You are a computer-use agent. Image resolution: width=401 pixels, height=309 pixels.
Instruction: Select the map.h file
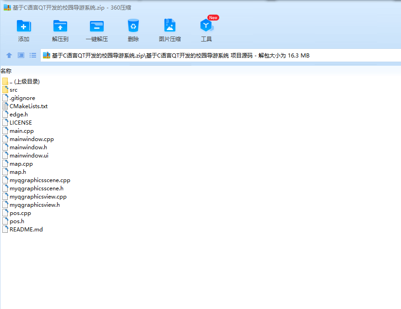tap(14, 172)
